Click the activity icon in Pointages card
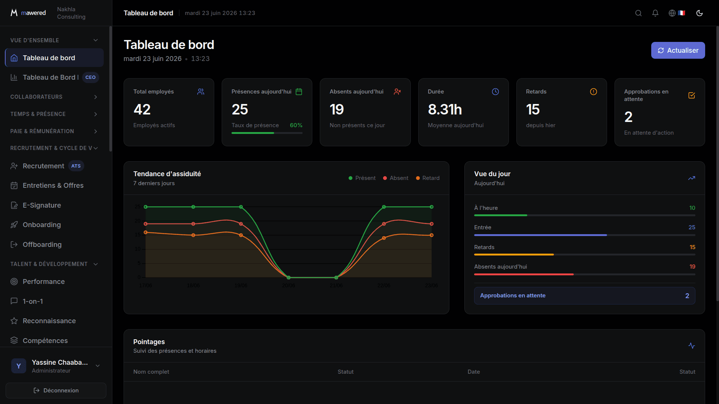The height and width of the screenshot is (404, 719). click(x=692, y=346)
